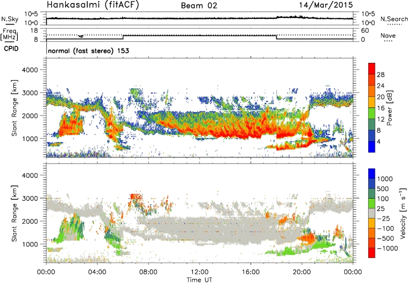Click time axis label '20:00'
Screen dimensions: 408x283
(302, 272)
